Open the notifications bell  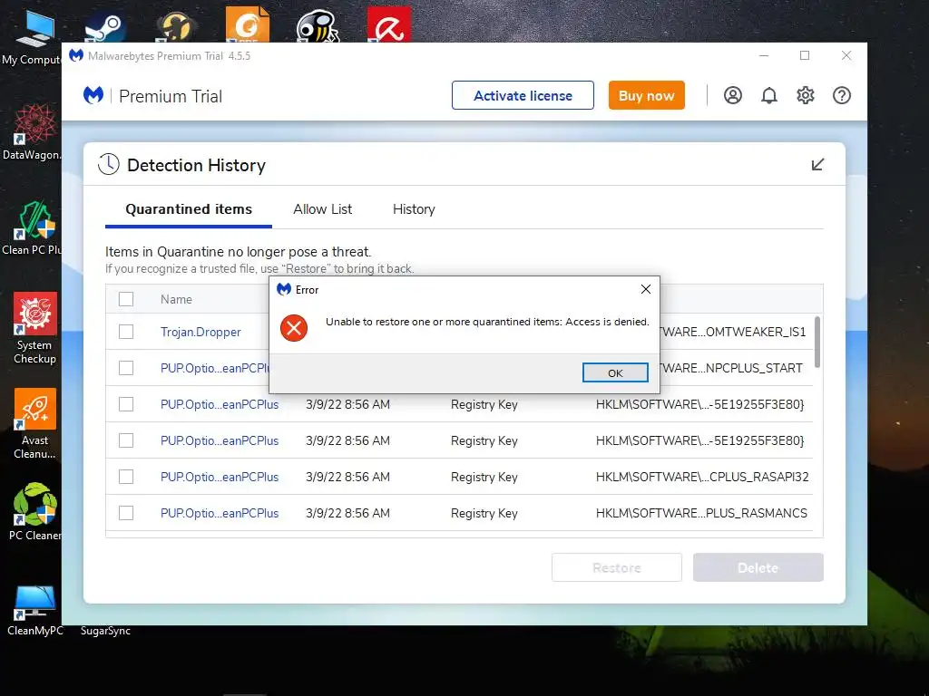coord(769,95)
